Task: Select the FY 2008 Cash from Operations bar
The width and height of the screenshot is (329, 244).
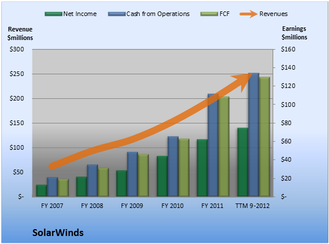Action: 92,181
